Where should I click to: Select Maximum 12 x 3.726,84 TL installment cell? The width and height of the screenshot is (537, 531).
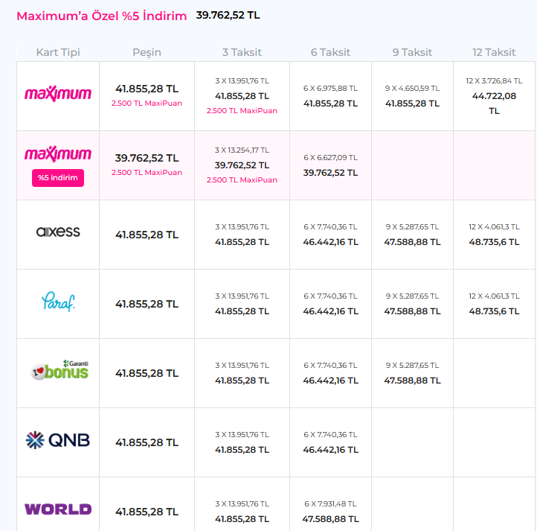(x=494, y=96)
